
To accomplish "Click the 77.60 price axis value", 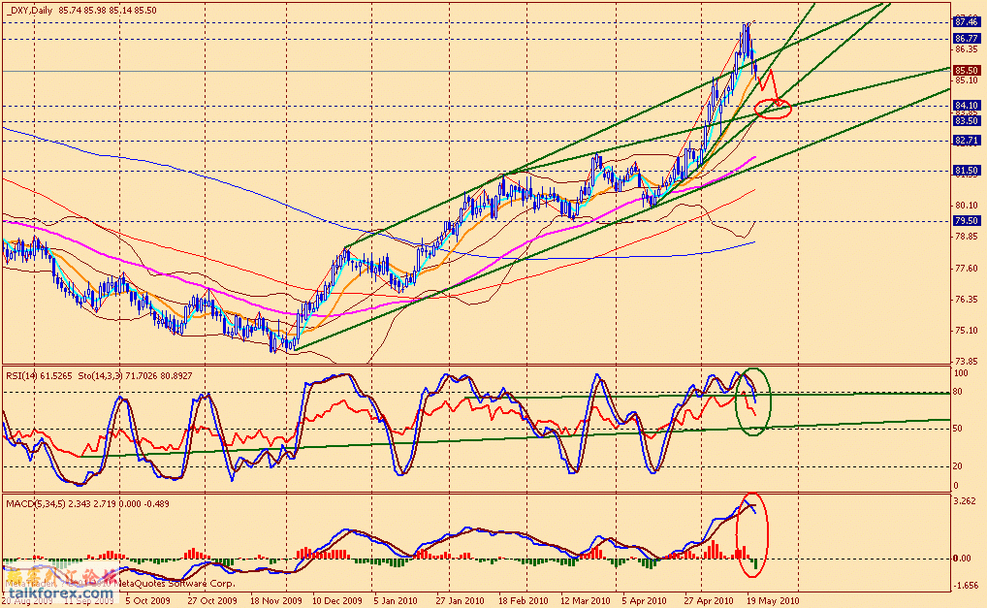I will tap(967, 269).
